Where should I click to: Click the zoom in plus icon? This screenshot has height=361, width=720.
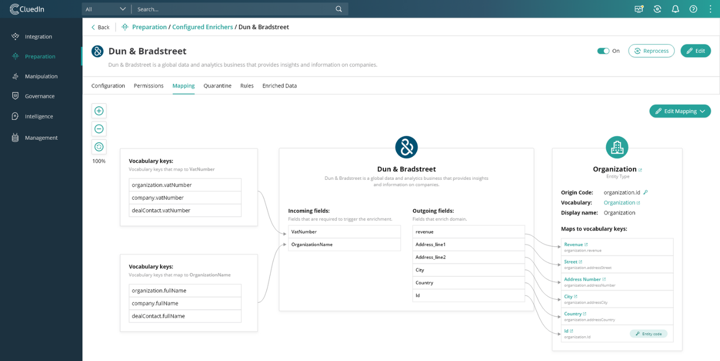click(x=99, y=111)
